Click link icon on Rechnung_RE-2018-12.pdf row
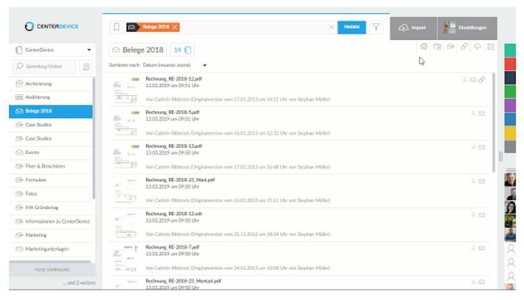The image size is (524, 300). click(x=481, y=80)
